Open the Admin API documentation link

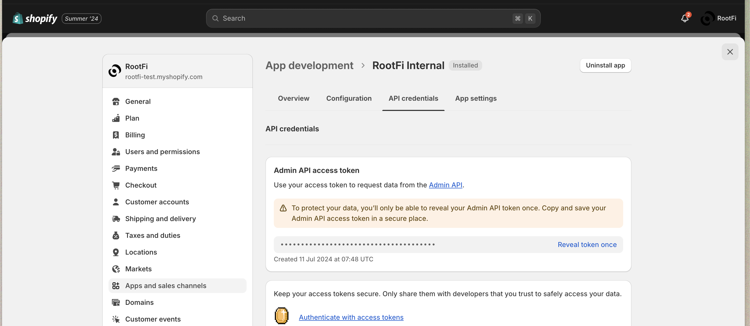click(445, 185)
